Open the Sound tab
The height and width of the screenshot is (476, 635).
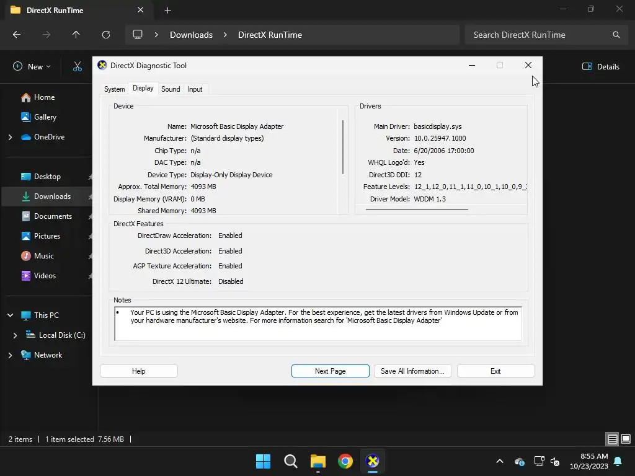click(171, 89)
